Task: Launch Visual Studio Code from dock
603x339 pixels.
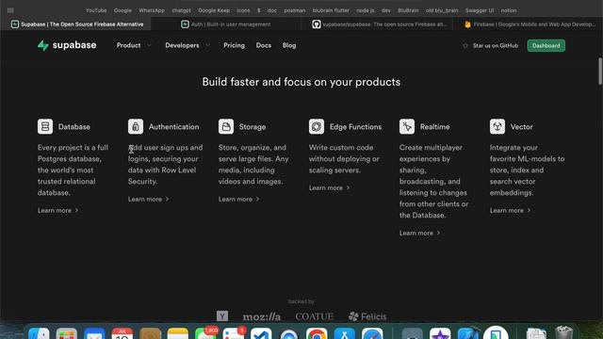Action: pos(261,333)
